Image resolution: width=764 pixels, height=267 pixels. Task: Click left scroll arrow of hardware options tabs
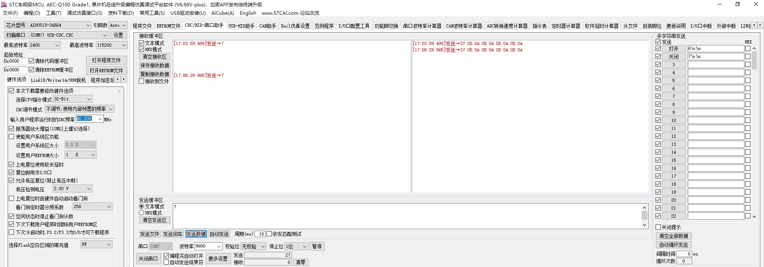[118, 79]
